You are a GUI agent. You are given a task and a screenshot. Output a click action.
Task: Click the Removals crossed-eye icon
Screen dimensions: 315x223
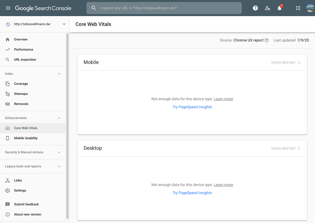(8, 104)
